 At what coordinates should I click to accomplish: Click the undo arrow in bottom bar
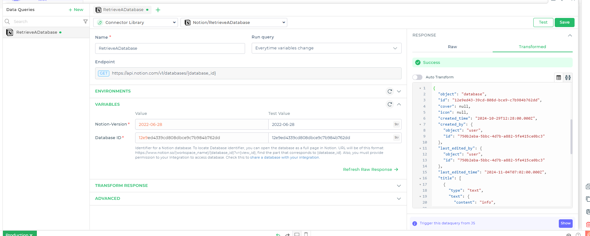278,234
